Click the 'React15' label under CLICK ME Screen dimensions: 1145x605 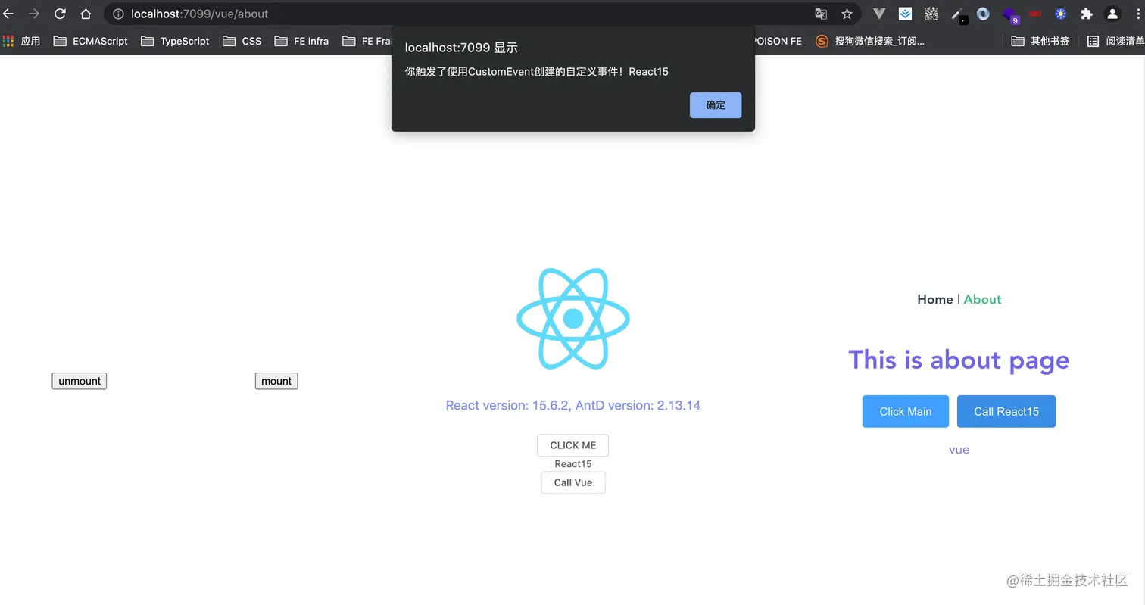[x=573, y=464]
